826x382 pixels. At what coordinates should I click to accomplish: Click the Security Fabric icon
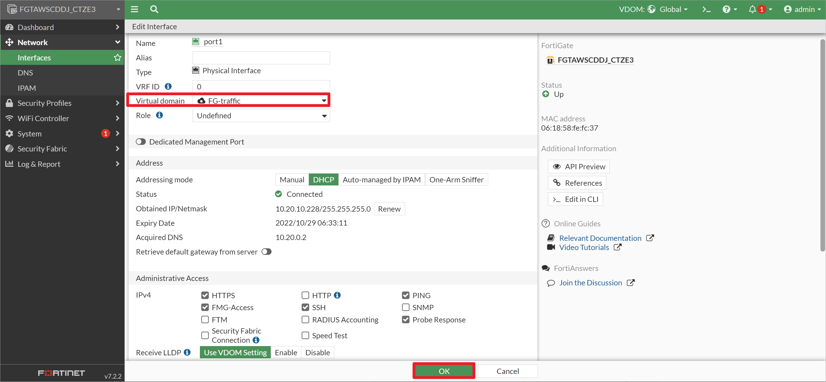9,149
